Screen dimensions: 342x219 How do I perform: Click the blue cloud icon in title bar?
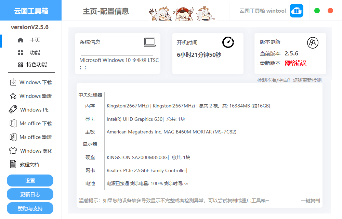[x=296, y=11]
